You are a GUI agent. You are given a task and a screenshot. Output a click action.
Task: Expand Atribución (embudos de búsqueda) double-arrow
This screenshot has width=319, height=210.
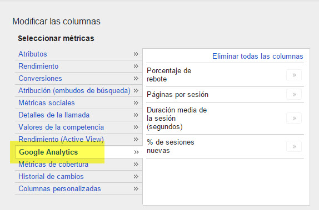136,91
